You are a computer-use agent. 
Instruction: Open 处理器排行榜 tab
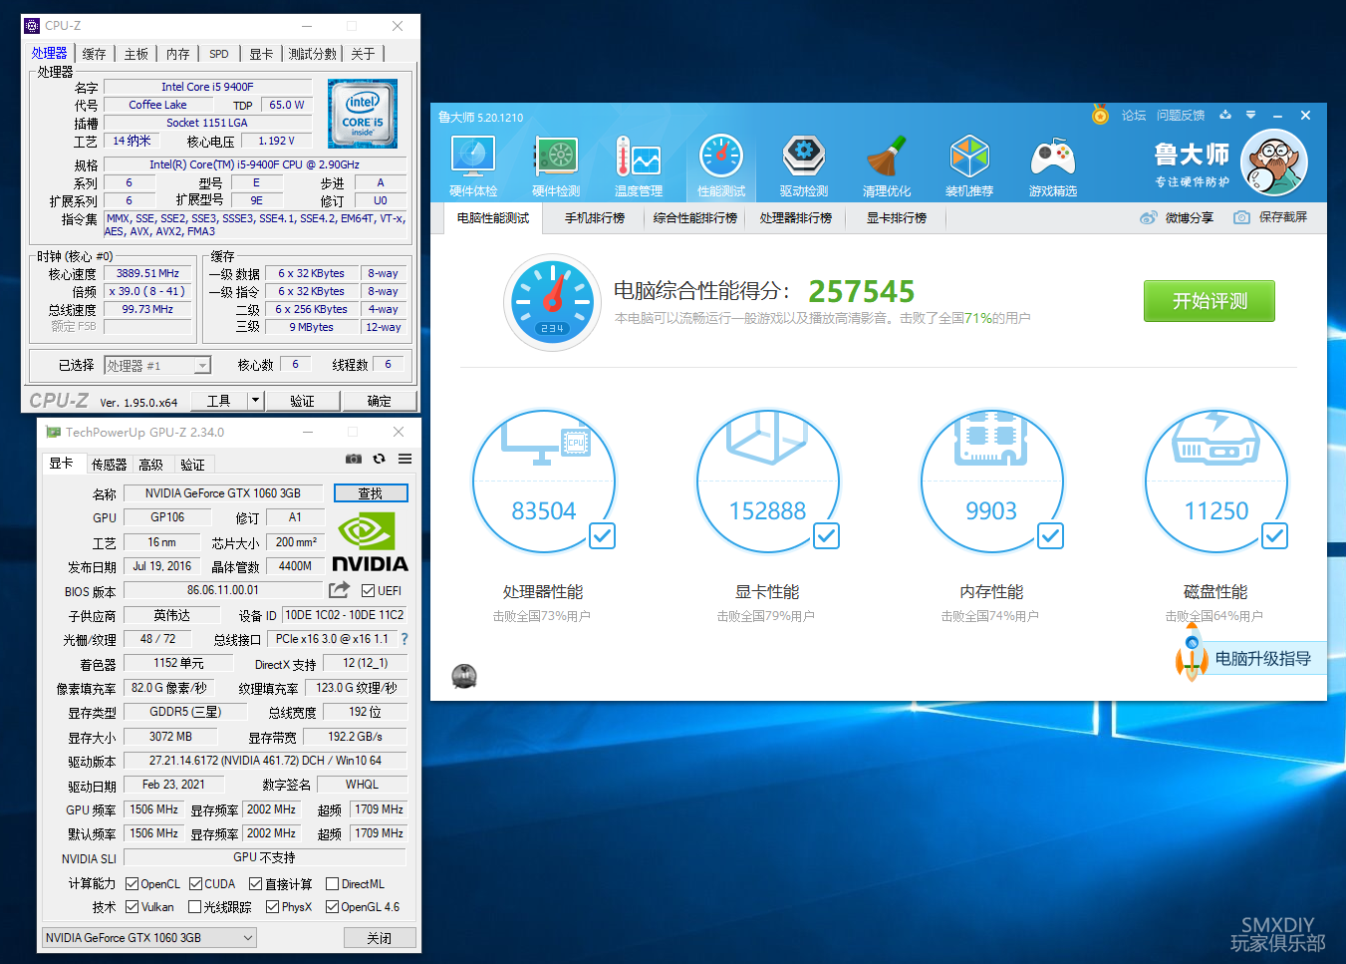point(796,217)
